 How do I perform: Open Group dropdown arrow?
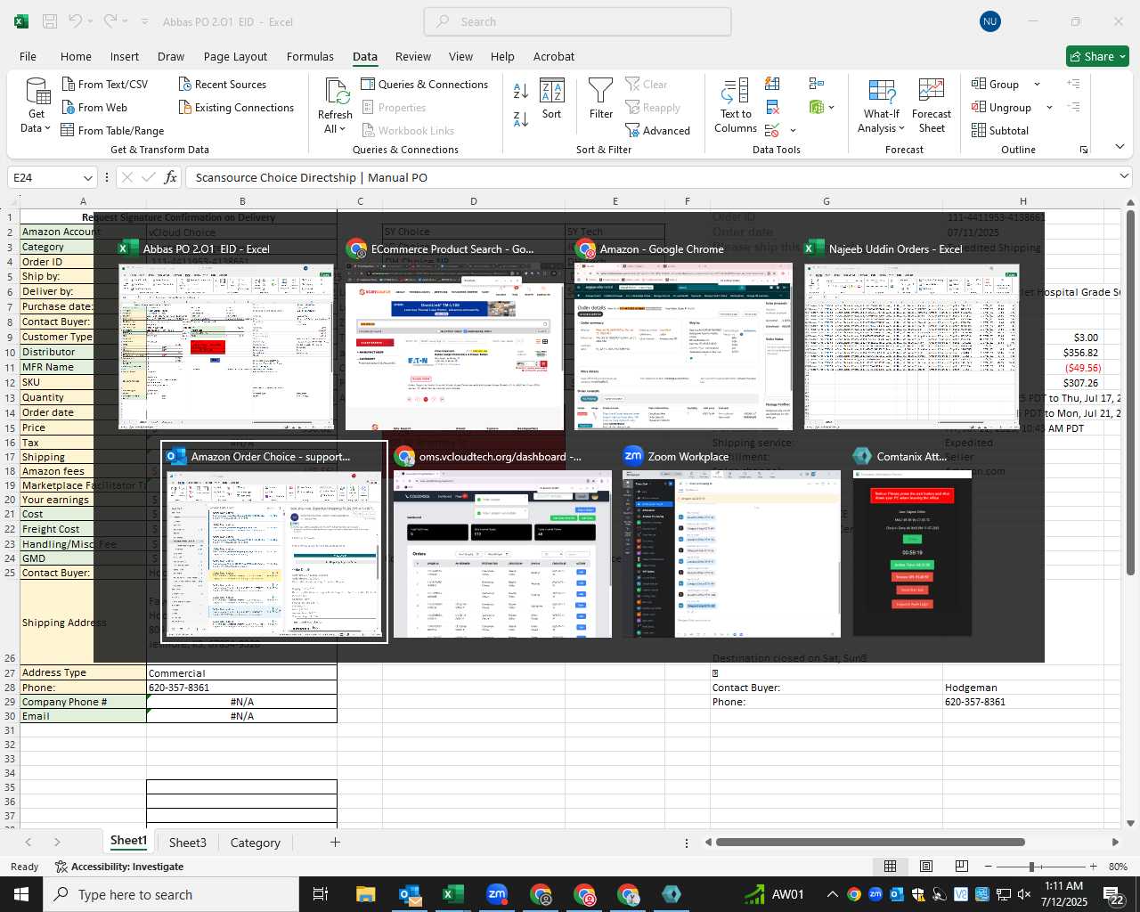pos(1037,84)
